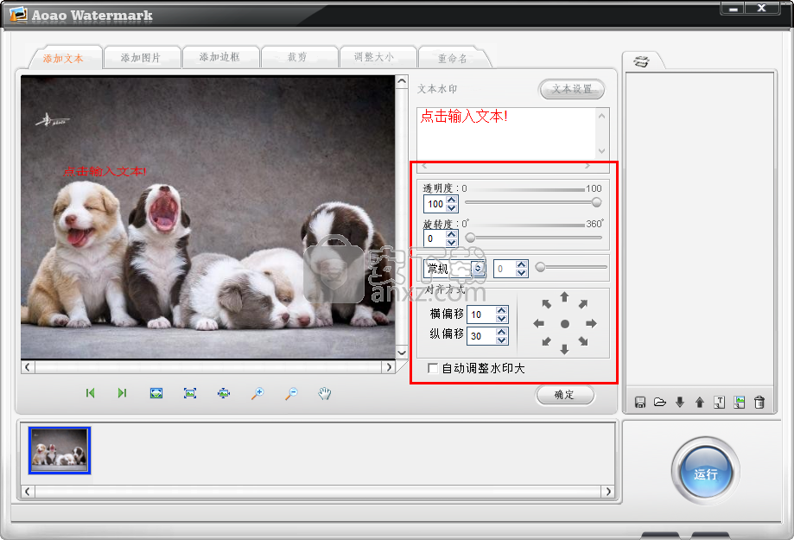Align watermark to the top-left arrow
The width and height of the screenshot is (794, 540).
pyautogui.click(x=546, y=304)
